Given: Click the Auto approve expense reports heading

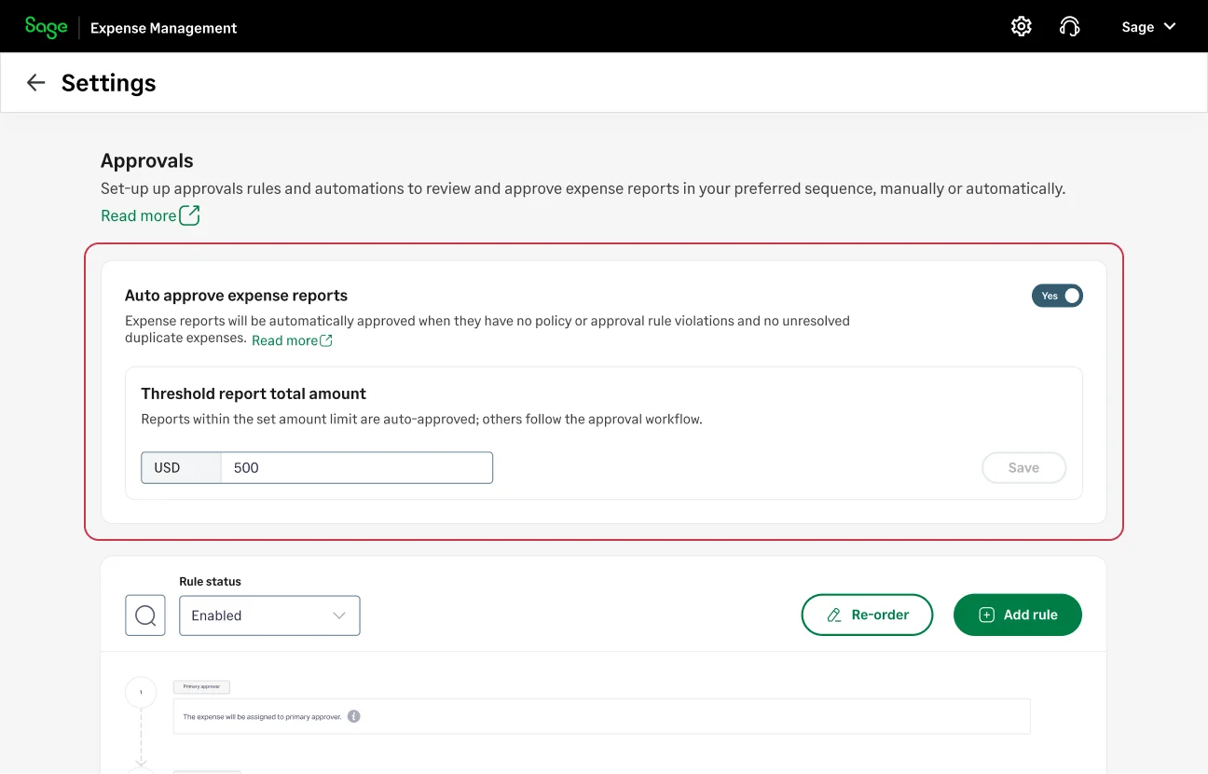Looking at the screenshot, I should [x=236, y=296].
